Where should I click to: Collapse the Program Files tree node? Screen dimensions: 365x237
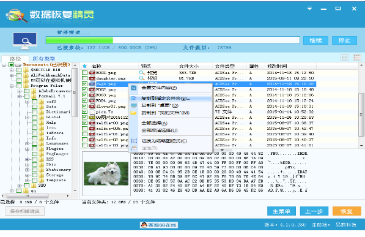[x=11, y=86]
